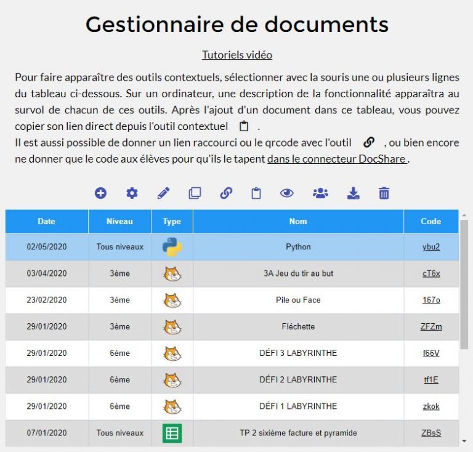Click the share with group people icon
Screen dimensions: 473x452
pyautogui.click(x=320, y=193)
